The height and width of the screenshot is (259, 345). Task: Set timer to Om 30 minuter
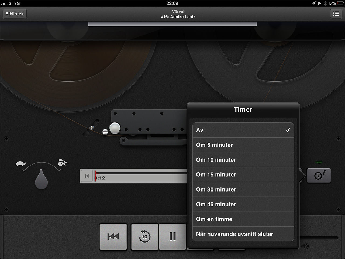243,189
